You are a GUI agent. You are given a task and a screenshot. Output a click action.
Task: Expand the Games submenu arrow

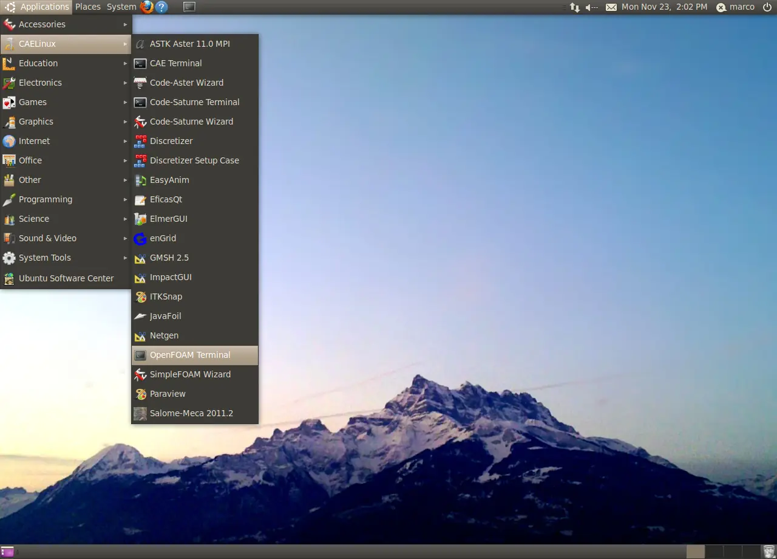126,102
